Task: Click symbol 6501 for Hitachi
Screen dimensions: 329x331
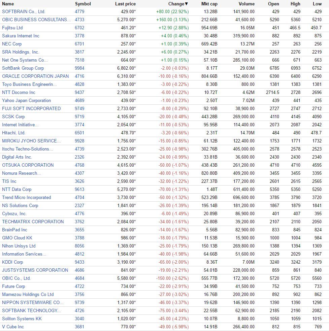Action: [x=79, y=133]
